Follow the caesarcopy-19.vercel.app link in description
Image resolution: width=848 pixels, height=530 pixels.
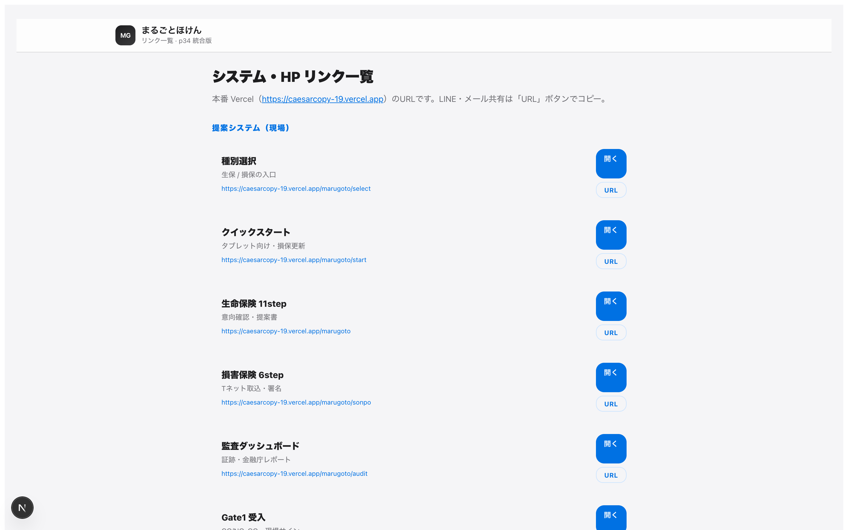[x=322, y=99]
